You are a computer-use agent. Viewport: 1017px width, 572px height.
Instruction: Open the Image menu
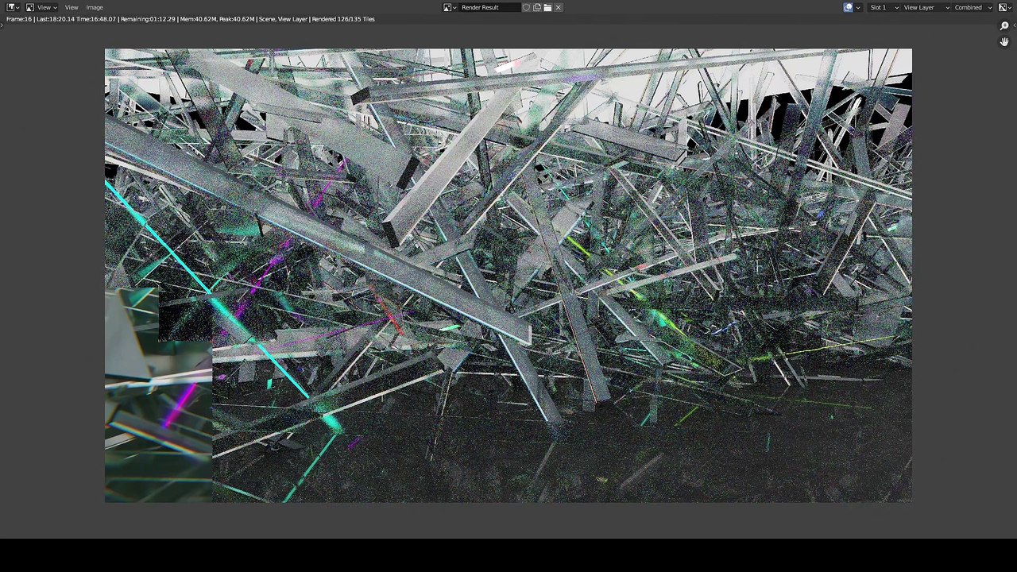95,7
